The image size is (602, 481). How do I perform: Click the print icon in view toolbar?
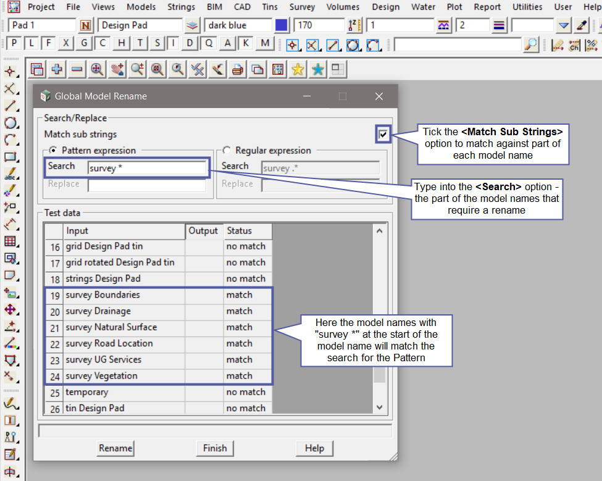pyautogui.click(x=237, y=70)
